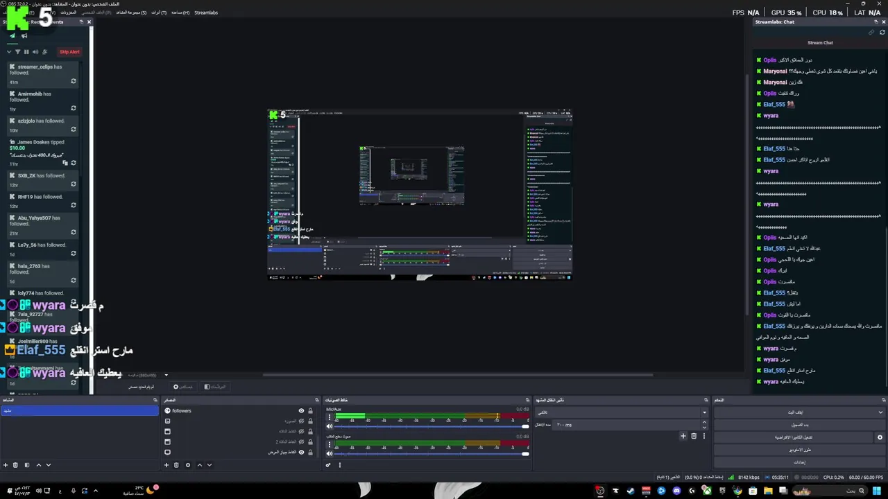This screenshot has width=888, height=499.
Task: Mute Mic/Aux speaker icon
Action: coord(330,426)
